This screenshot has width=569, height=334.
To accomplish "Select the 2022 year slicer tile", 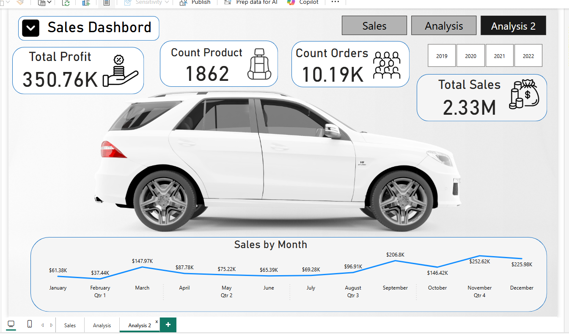I will [x=528, y=56].
